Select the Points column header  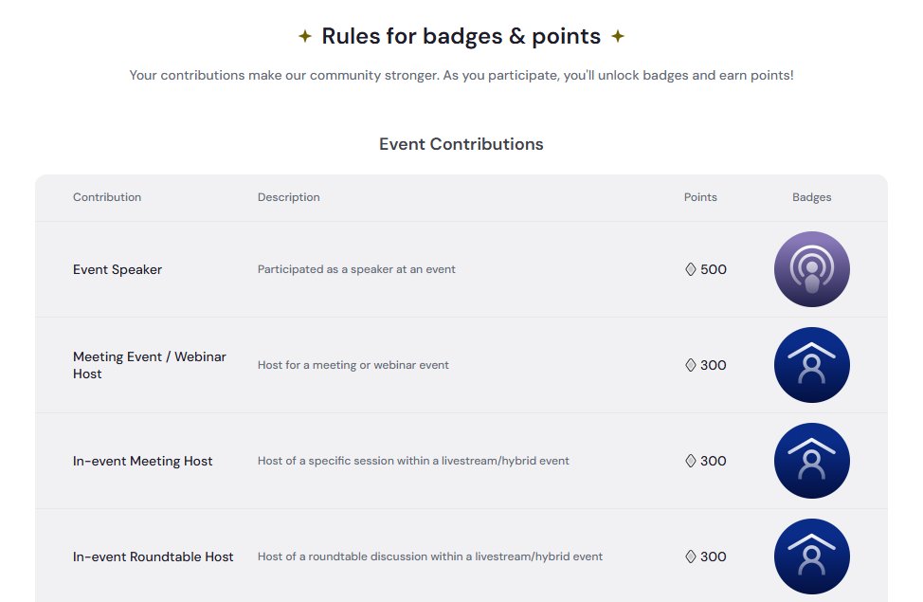pyautogui.click(x=700, y=197)
